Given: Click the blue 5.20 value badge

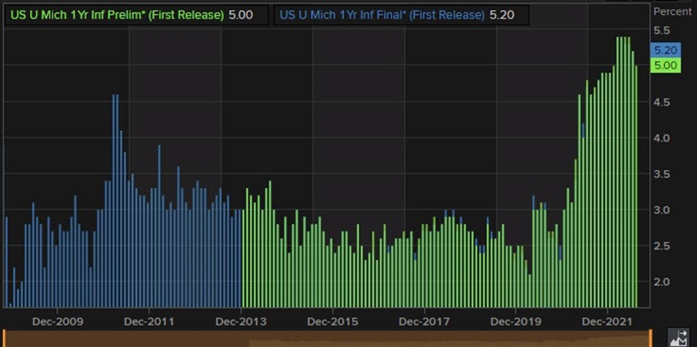Looking at the screenshot, I should (x=665, y=50).
